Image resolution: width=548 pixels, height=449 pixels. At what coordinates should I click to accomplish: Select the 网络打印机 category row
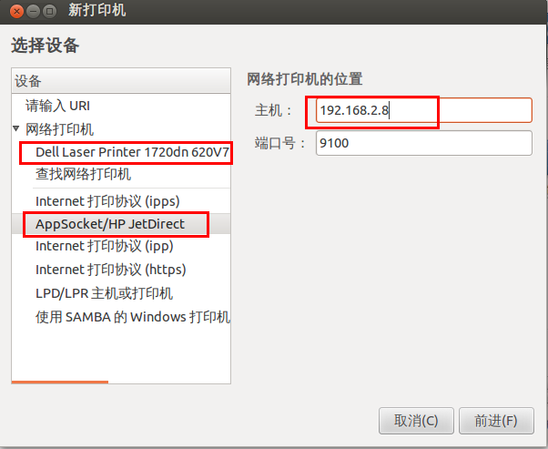pos(121,129)
